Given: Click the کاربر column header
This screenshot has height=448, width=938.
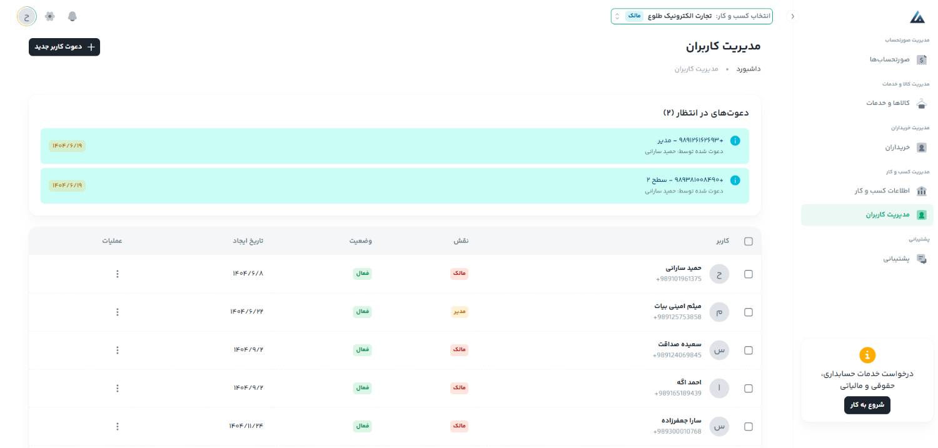Looking at the screenshot, I should coord(723,241).
